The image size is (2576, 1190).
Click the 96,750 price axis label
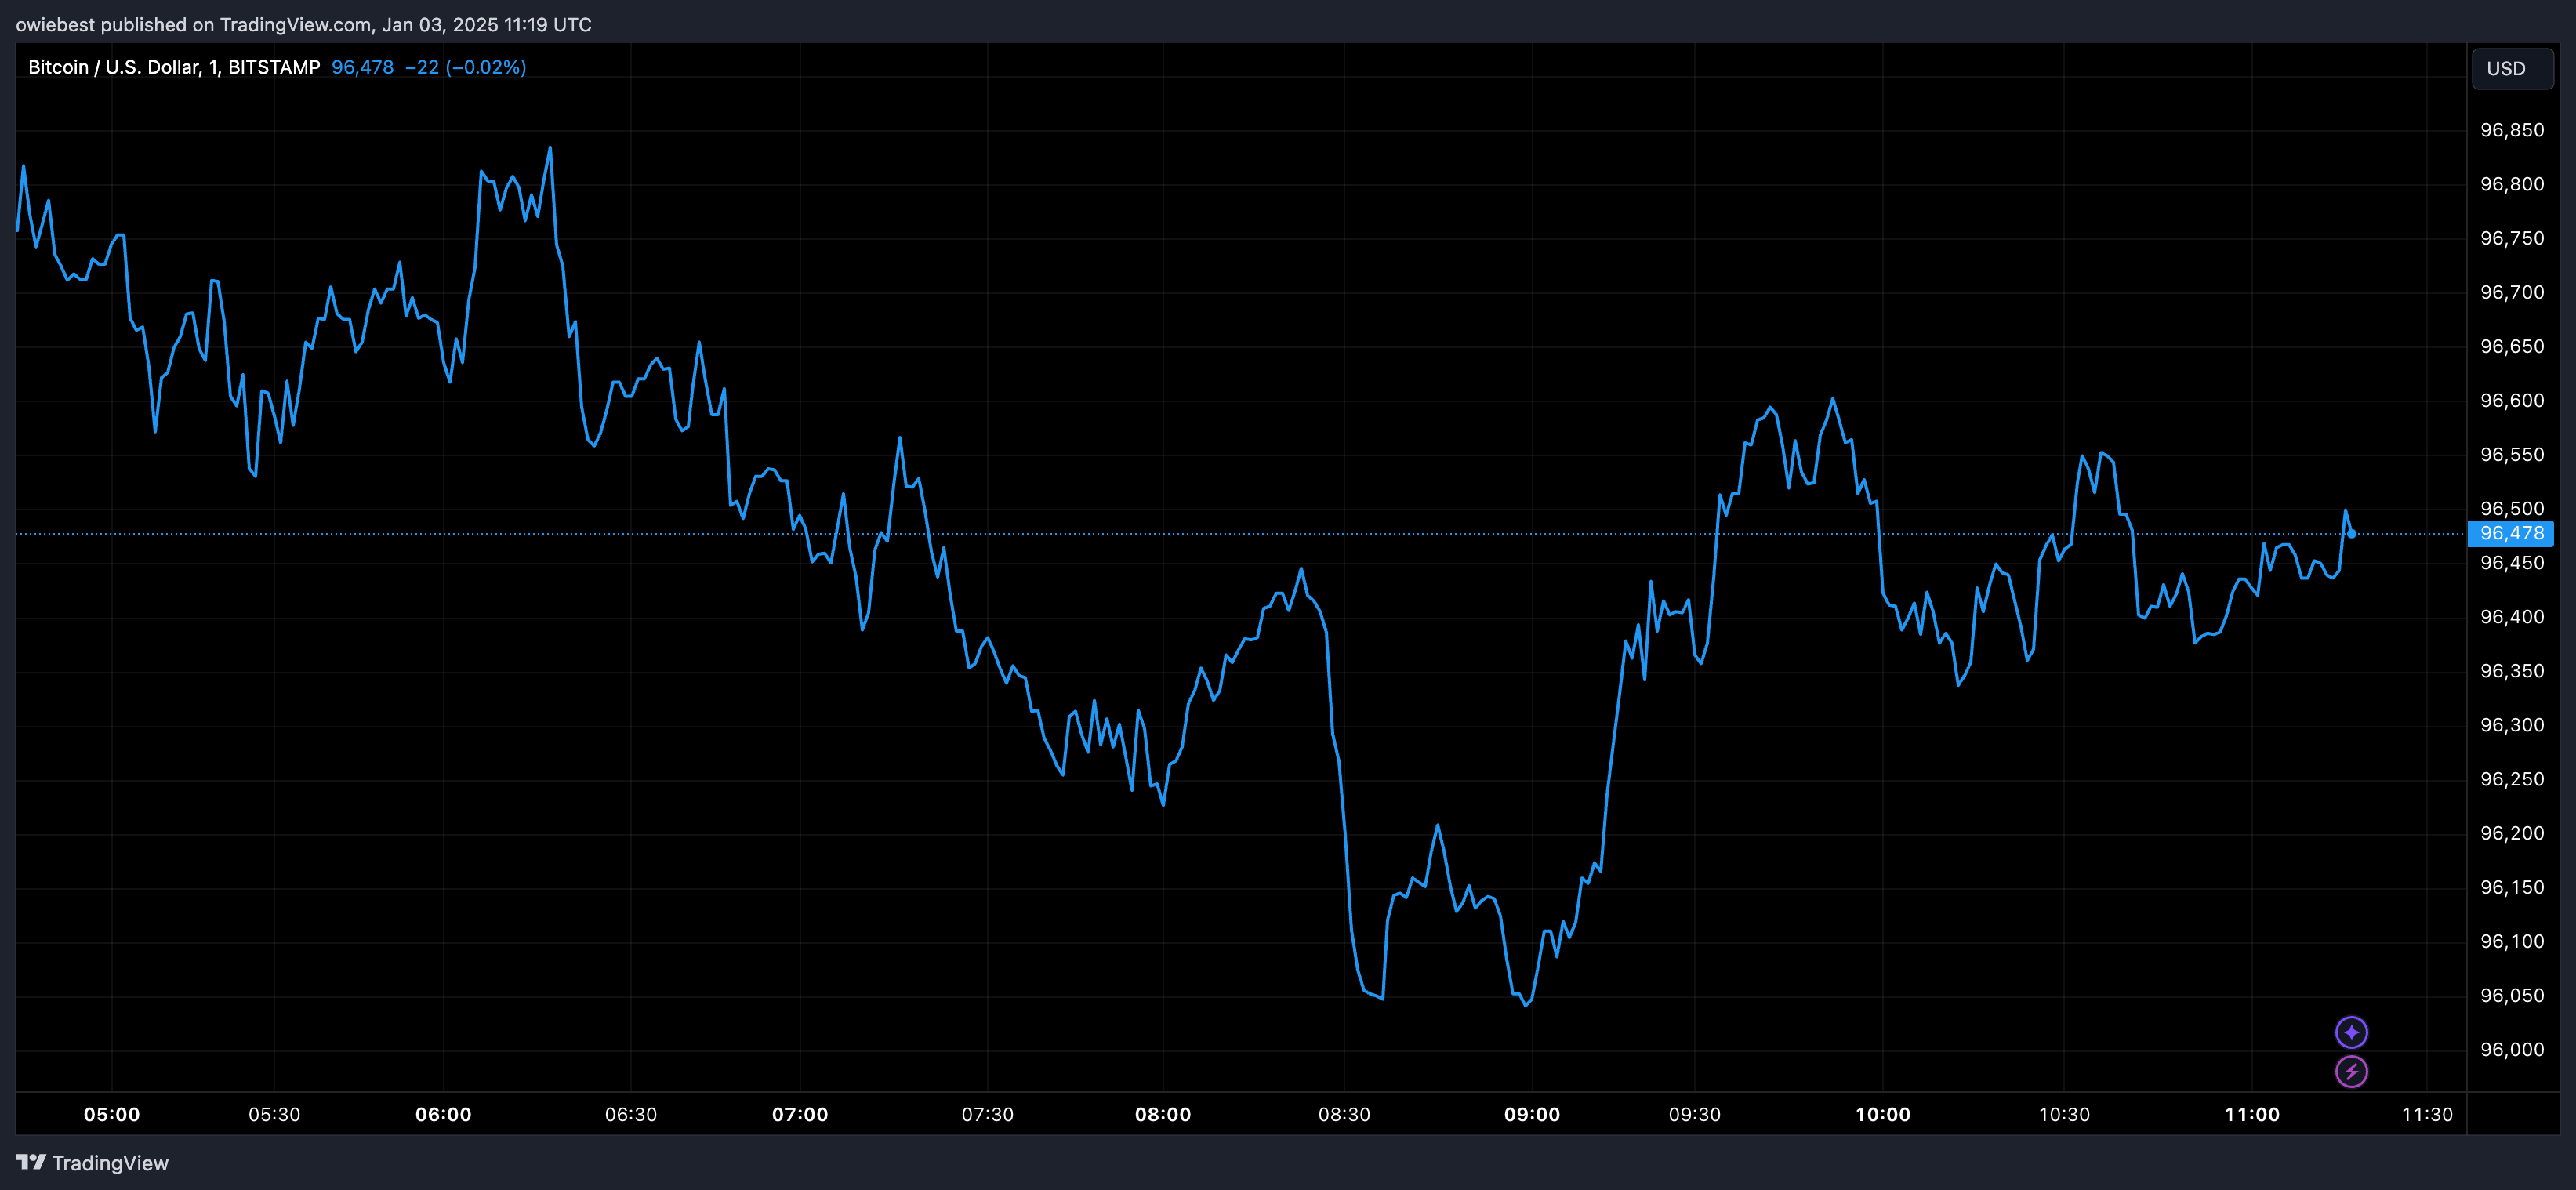[2512, 238]
